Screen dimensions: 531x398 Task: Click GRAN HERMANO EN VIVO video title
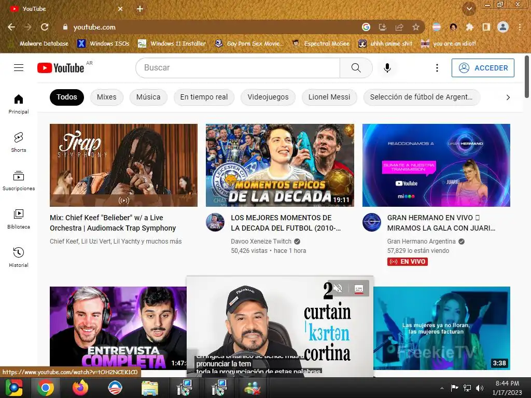coord(441,223)
